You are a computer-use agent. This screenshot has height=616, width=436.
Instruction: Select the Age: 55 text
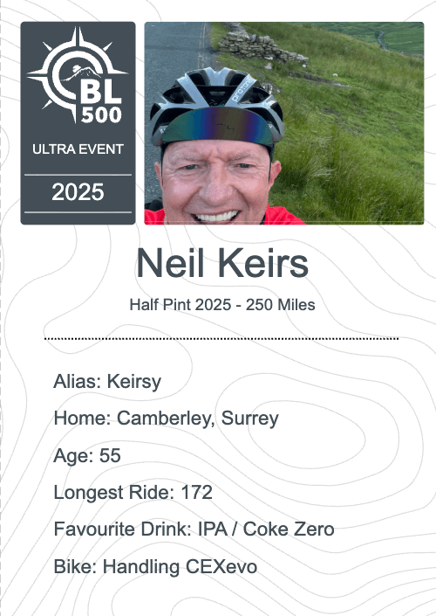pyautogui.click(x=87, y=456)
